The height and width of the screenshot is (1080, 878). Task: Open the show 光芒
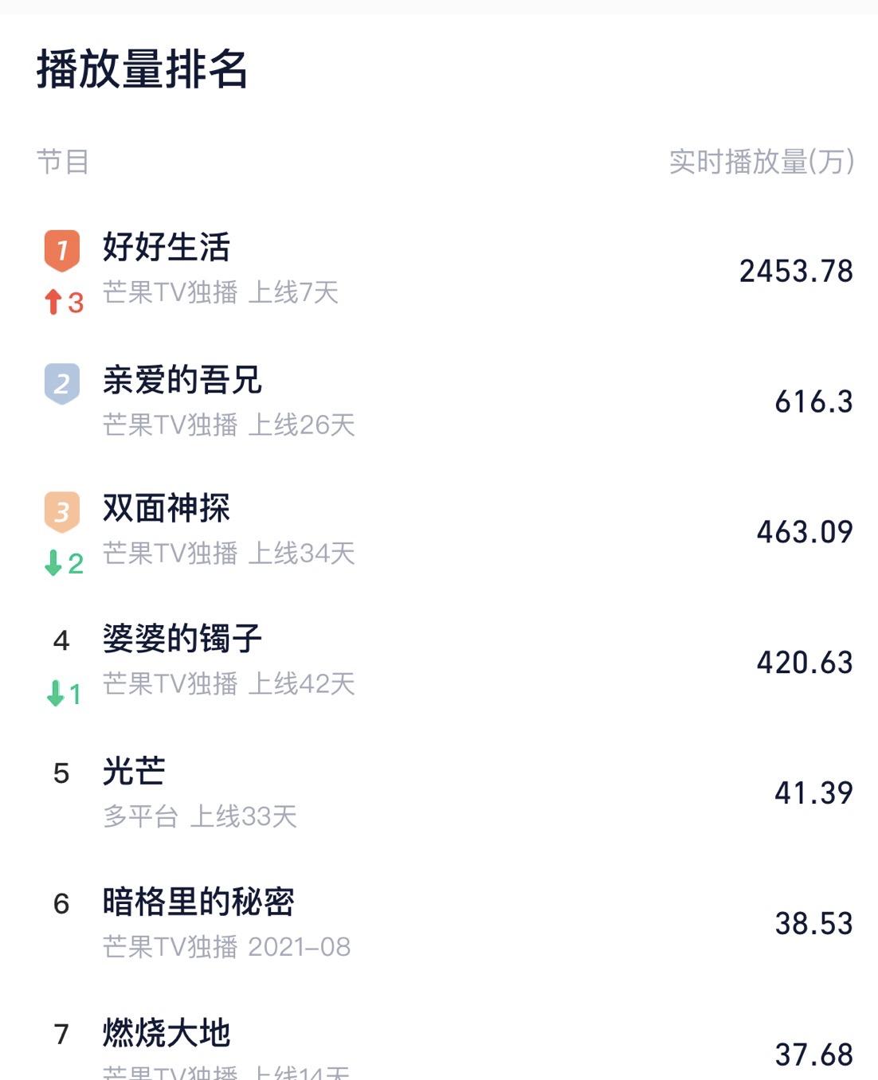click(x=134, y=771)
